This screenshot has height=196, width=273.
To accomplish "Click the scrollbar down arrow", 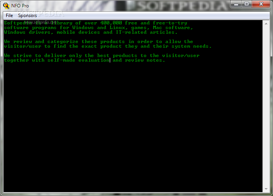I will pyautogui.click(x=266, y=189).
